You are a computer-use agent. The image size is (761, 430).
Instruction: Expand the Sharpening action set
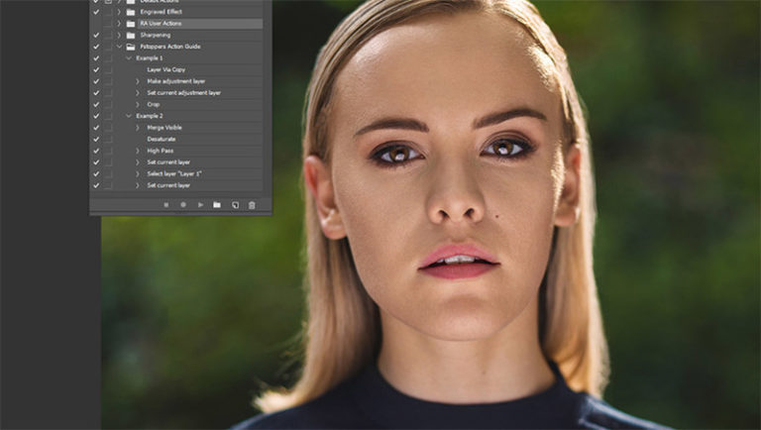pyautogui.click(x=119, y=35)
